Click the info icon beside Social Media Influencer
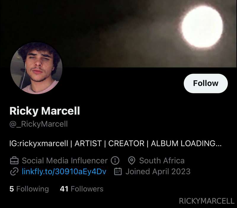237x208 pixels. tap(115, 161)
